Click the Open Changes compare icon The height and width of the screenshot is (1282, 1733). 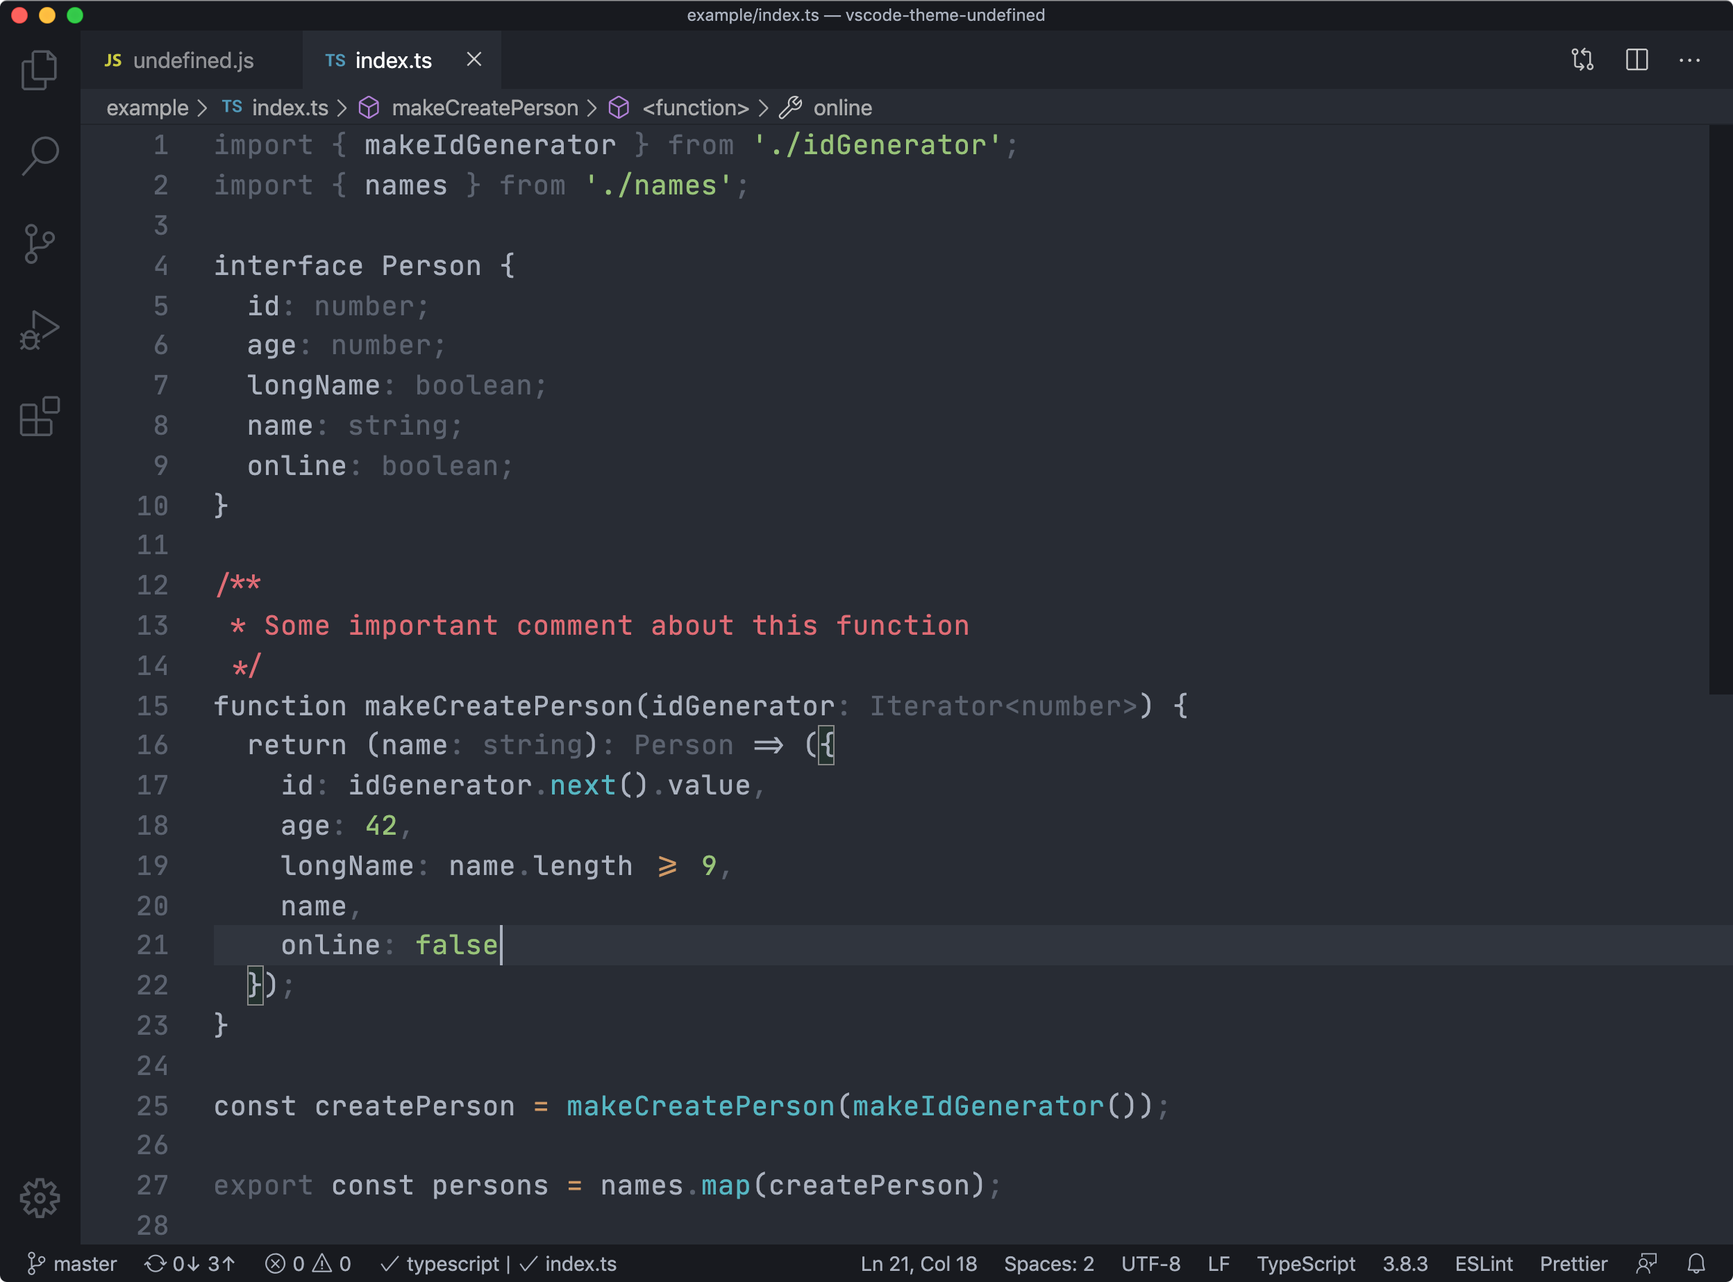point(1582,60)
